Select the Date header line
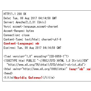The image size is (91, 91). pyautogui.click(x=30, y=18)
